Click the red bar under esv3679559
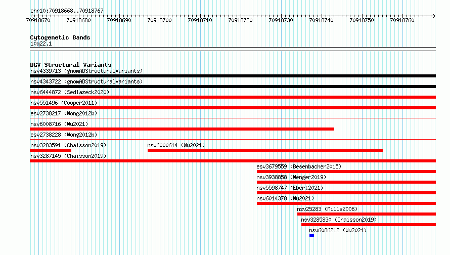 pos(346,172)
